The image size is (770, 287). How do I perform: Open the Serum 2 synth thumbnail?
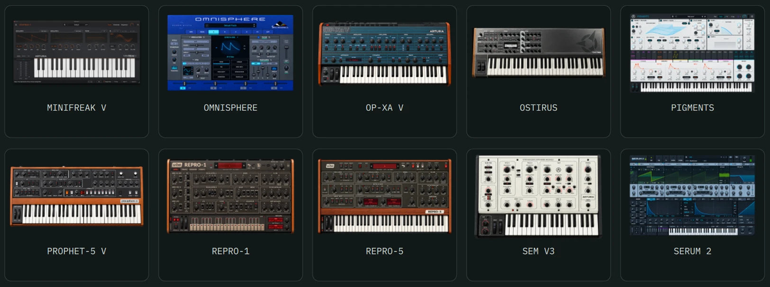(692, 196)
